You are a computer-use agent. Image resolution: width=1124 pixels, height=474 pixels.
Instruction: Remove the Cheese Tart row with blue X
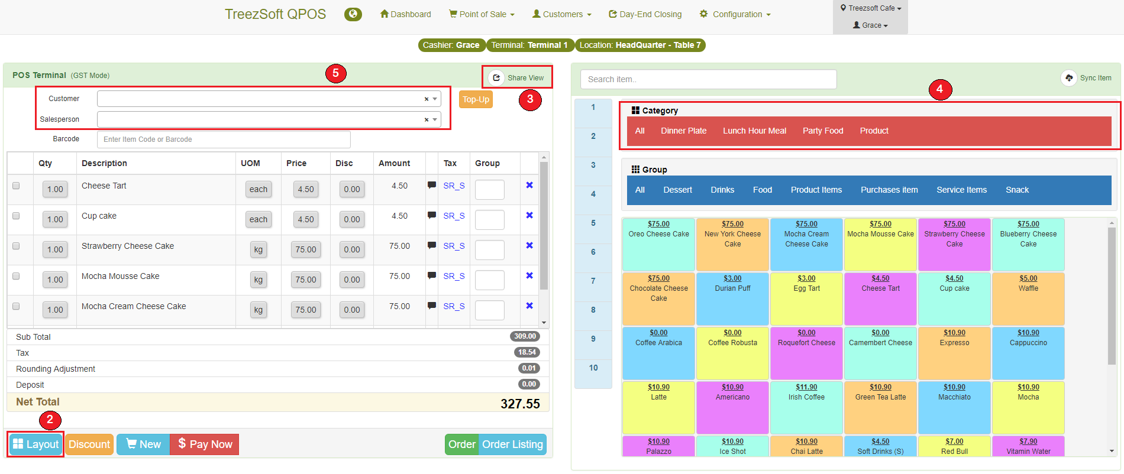pyautogui.click(x=529, y=185)
